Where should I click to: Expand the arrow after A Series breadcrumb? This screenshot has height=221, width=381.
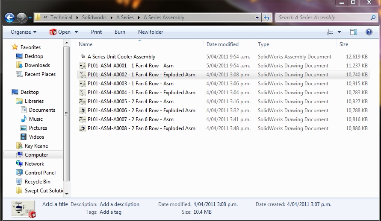pyautogui.click(x=139, y=17)
